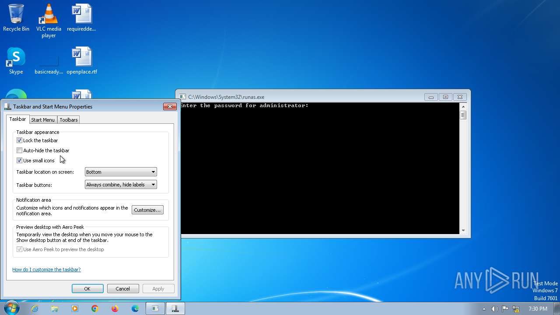The height and width of the screenshot is (315, 560).
Task: Switch to the Toolbars tab
Action: point(69,120)
